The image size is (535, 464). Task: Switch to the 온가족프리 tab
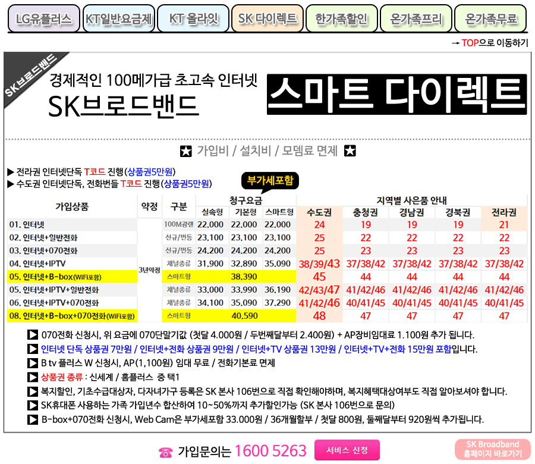tap(416, 19)
